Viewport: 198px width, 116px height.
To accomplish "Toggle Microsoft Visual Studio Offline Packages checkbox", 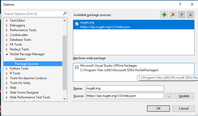I will pos(77,67).
